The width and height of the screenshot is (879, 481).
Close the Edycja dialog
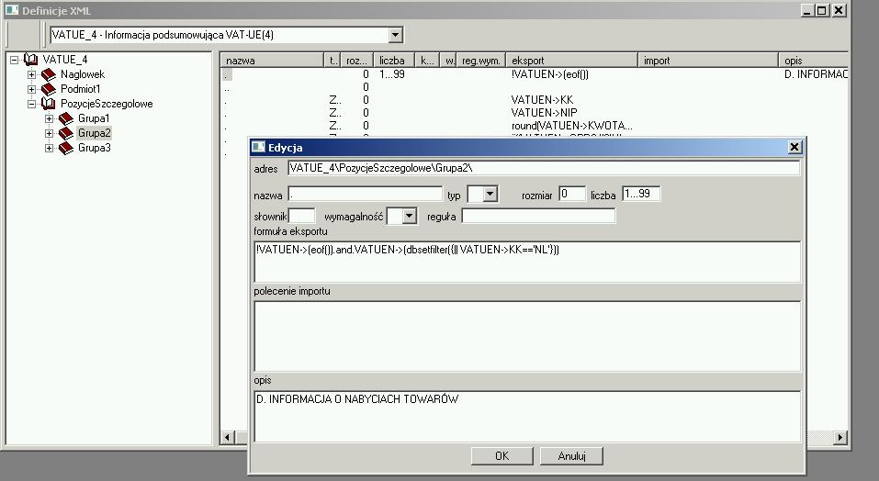(x=794, y=147)
